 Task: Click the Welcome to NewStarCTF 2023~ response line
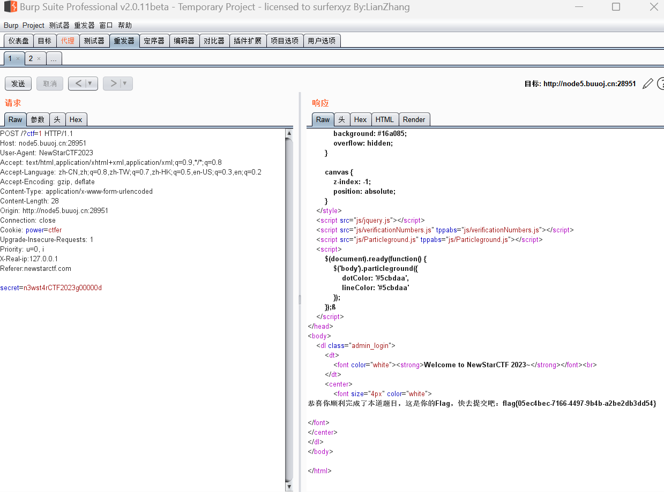(465, 365)
